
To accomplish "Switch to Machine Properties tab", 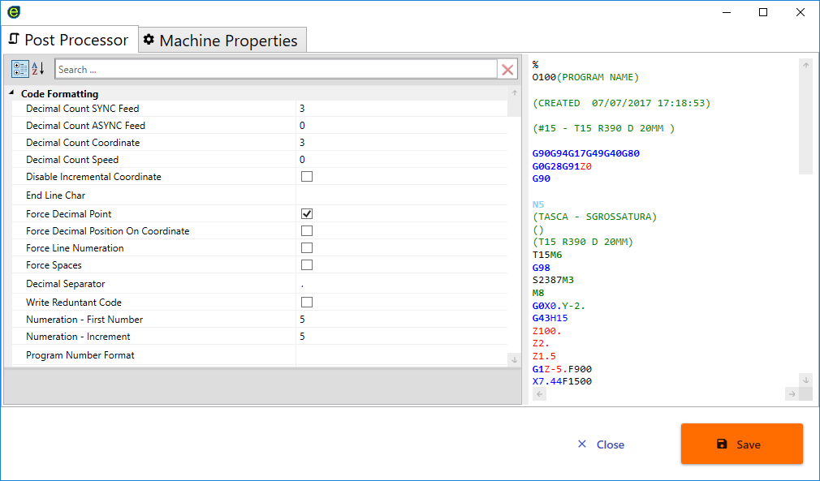I will click(221, 41).
